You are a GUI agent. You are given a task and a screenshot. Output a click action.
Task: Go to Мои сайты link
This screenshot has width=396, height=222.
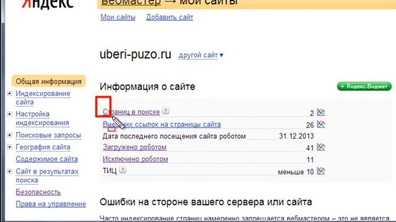pyautogui.click(x=118, y=17)
